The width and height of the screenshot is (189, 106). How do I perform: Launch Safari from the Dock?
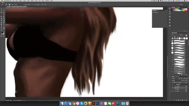pos(66,103)
